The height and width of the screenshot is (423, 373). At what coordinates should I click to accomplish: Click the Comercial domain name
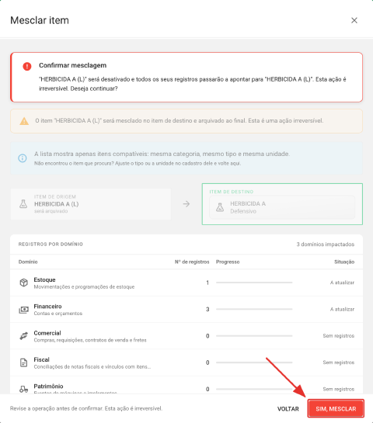click(47, 333)
